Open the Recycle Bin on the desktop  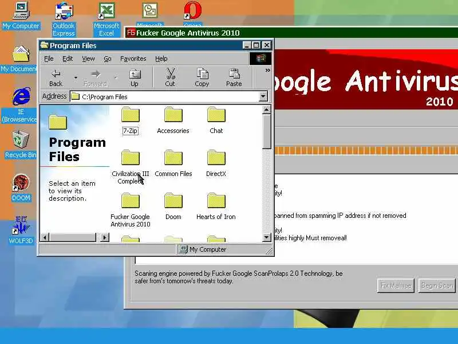pyautogui.click(x=21, y=144)
